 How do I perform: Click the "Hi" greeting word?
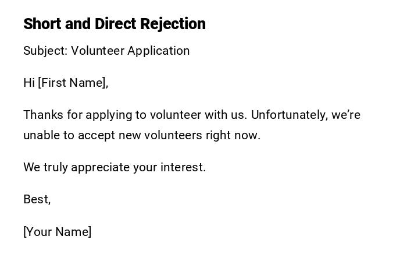tap(28, 83)
